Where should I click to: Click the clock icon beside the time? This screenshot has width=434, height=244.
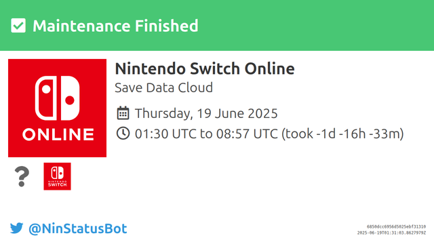[x=123, y=133]
